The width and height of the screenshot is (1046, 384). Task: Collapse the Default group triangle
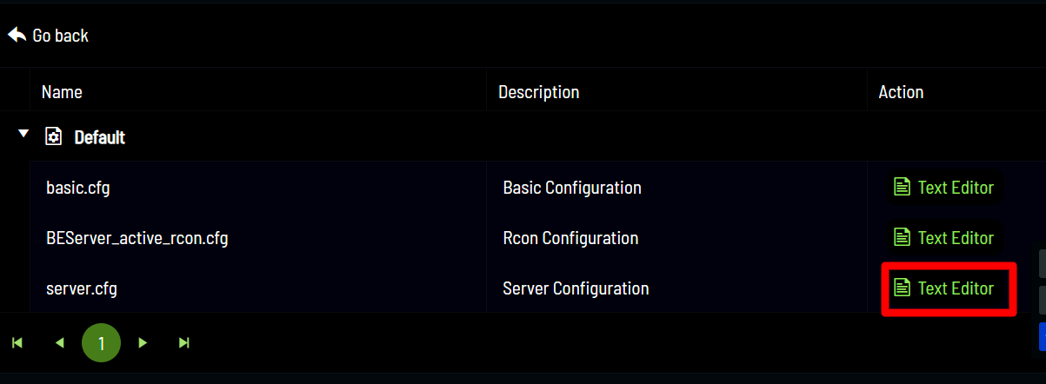23,135
